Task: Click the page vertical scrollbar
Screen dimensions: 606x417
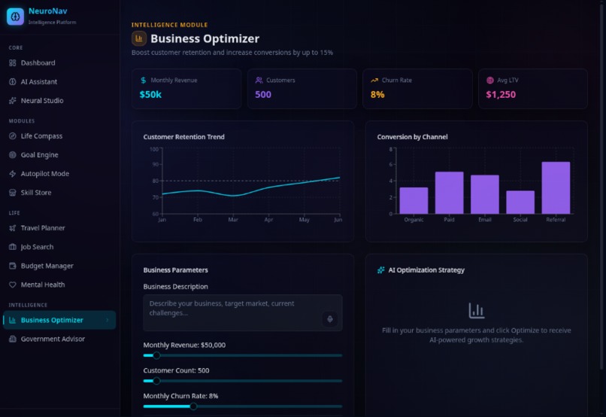Action: coord(601,186)
